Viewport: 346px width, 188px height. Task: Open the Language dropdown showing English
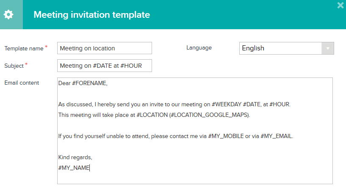[x=280, y=48]
